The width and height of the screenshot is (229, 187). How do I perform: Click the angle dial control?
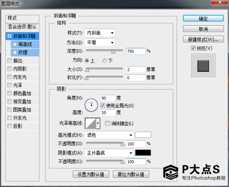[x=91, y=105]
